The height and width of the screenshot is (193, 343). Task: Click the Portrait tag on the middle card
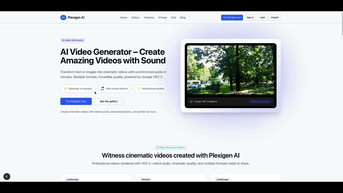pos(146,180)
